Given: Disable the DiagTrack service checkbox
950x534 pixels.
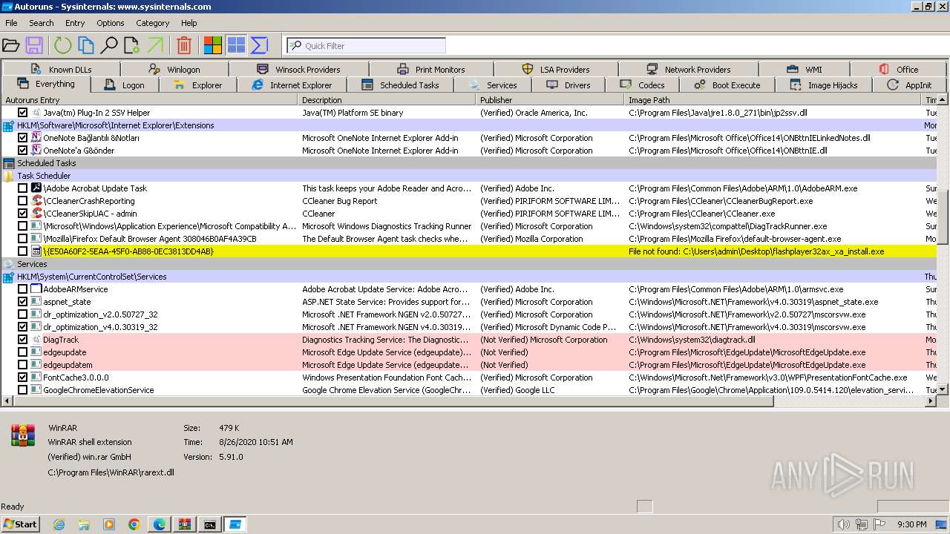Looking at the screenshot, I should [23, 340].
